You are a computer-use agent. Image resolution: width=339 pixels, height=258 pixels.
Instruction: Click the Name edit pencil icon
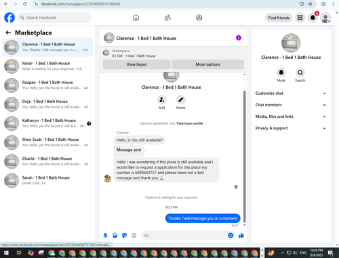pos(181,100)
